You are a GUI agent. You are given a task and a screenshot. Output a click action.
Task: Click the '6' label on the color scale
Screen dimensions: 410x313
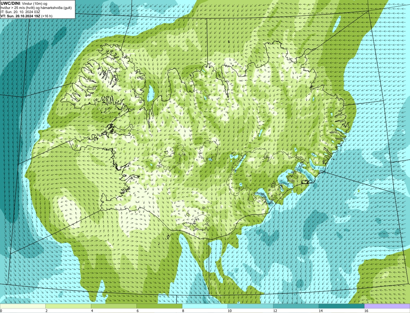[x=138, y=311]
